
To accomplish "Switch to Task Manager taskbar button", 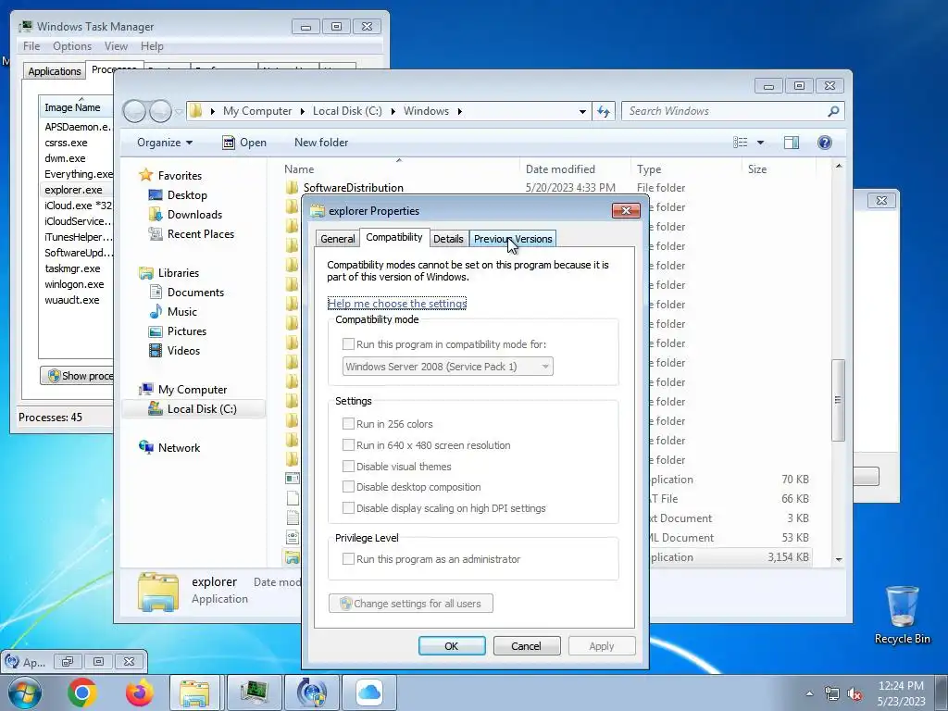I will tap(254, 692).
